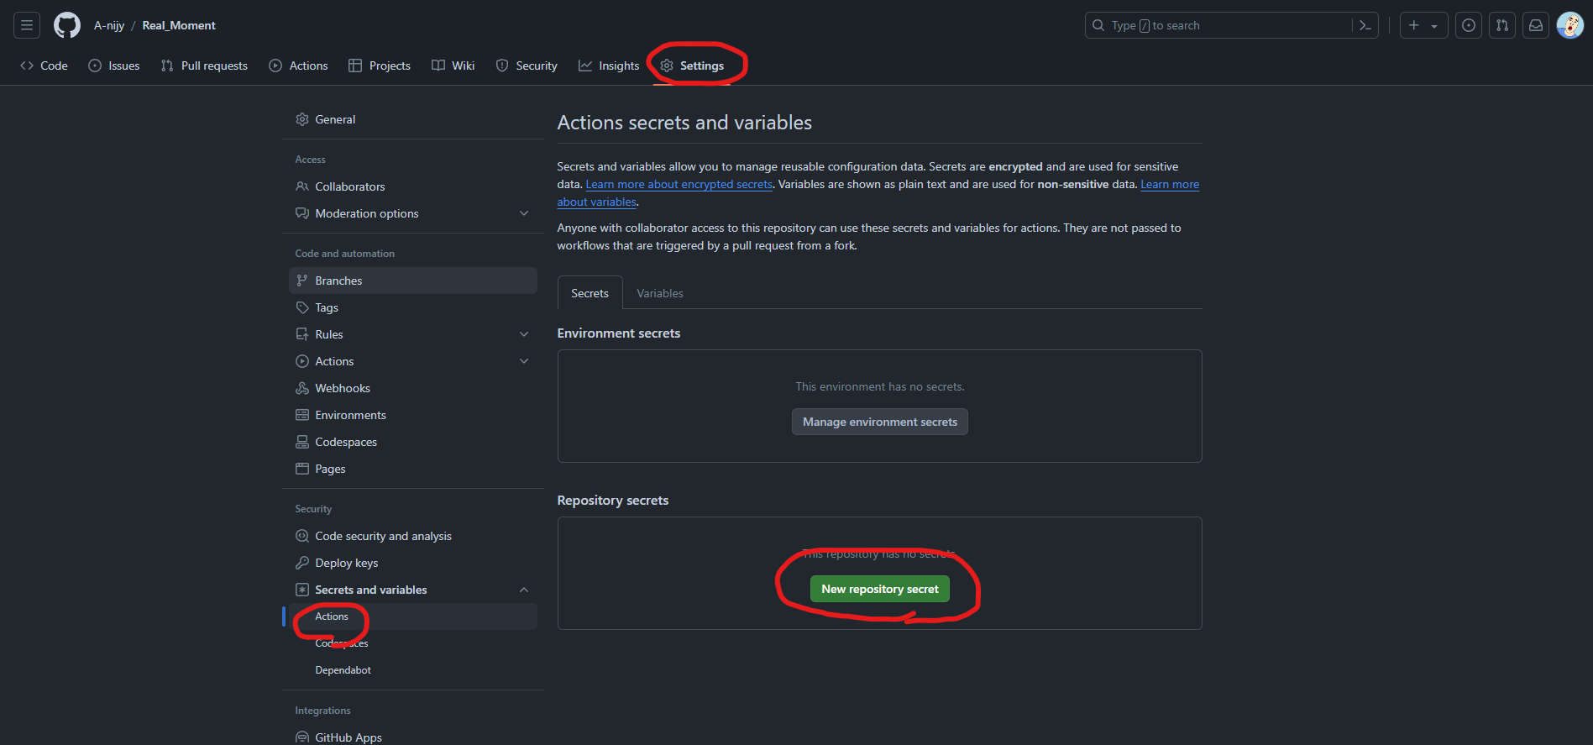This screenshot has width=1593, height=745.
Task: Open Environments settings page
Action: (x=413, y=415)
